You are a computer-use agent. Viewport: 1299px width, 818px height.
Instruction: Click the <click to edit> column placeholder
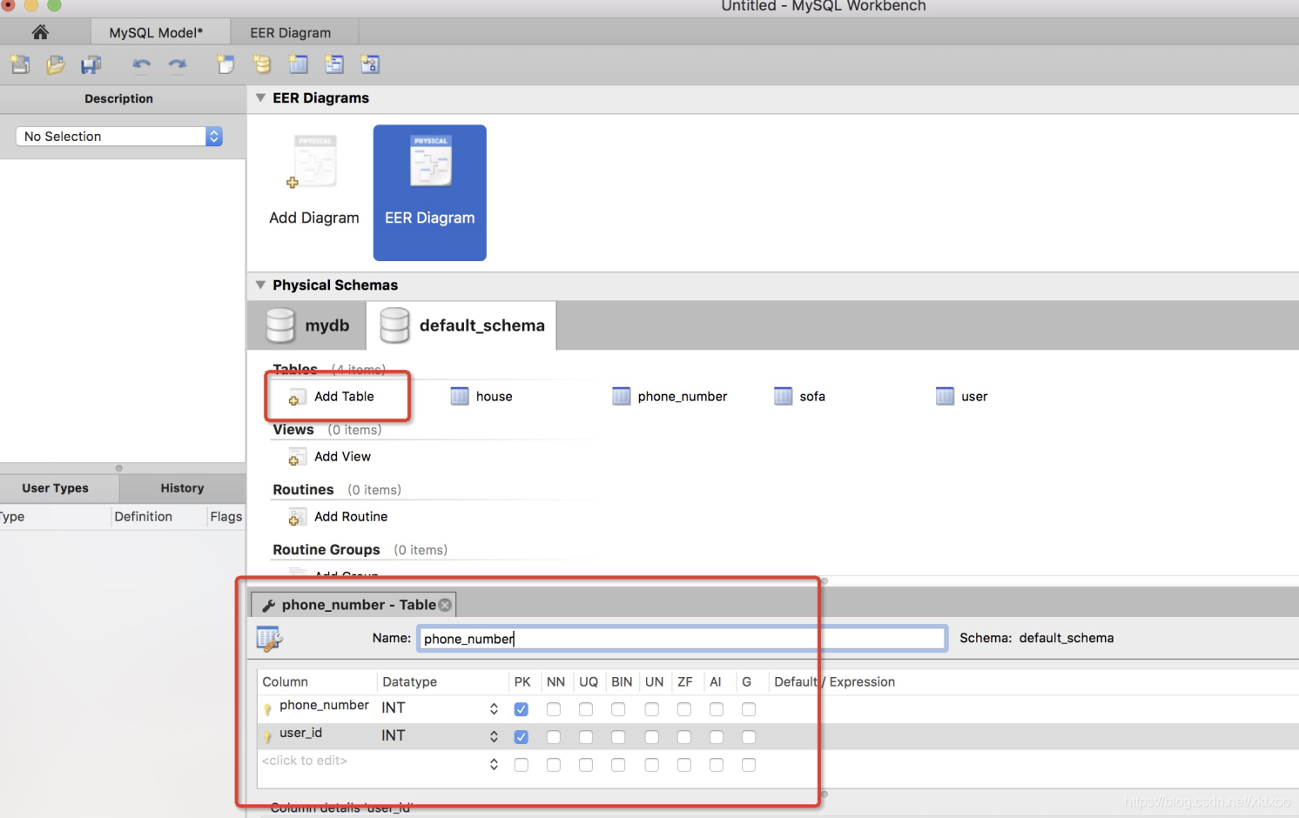pyautogui.click(x=305, y=761)
